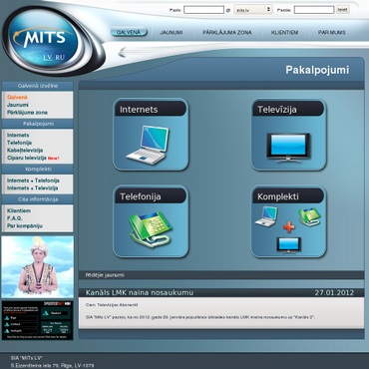Screen dimensions: 369x369
Task: Click the Riga server pyramid in Speedtest widget
Action: point(7,318)
